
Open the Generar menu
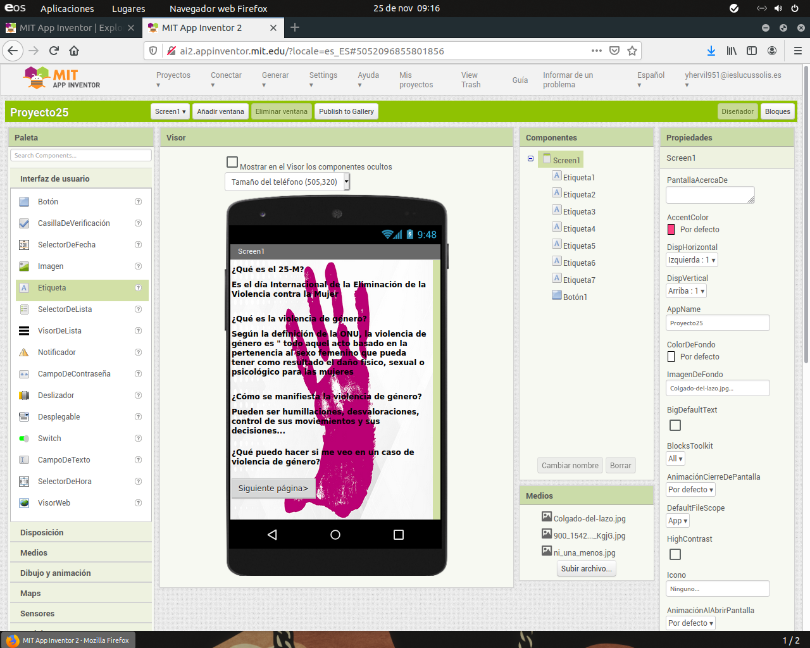[275, 80]
